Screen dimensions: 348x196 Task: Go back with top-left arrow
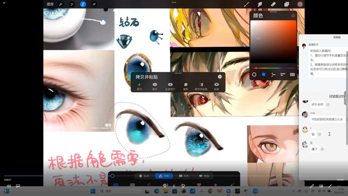4,3
